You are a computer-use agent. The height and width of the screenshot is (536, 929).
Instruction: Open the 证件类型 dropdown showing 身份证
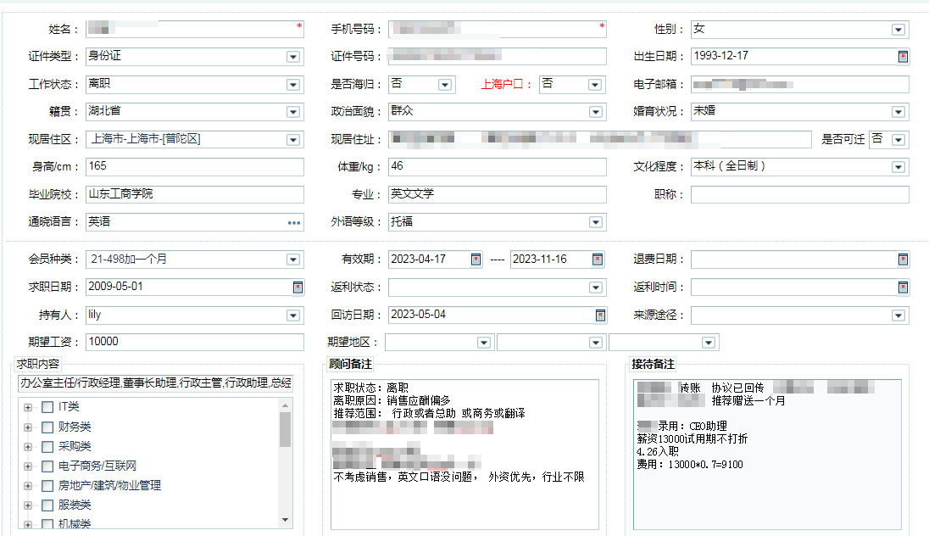point(292,57)
